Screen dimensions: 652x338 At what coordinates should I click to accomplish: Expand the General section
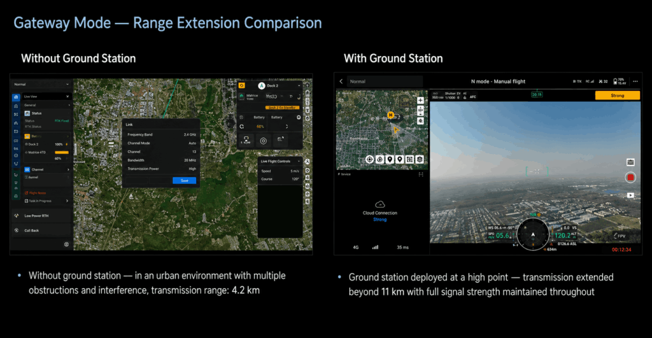point(46,105)
